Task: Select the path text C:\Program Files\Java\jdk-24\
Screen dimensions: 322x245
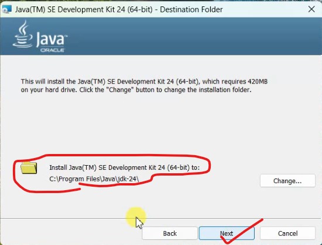Action: [94, 179]
